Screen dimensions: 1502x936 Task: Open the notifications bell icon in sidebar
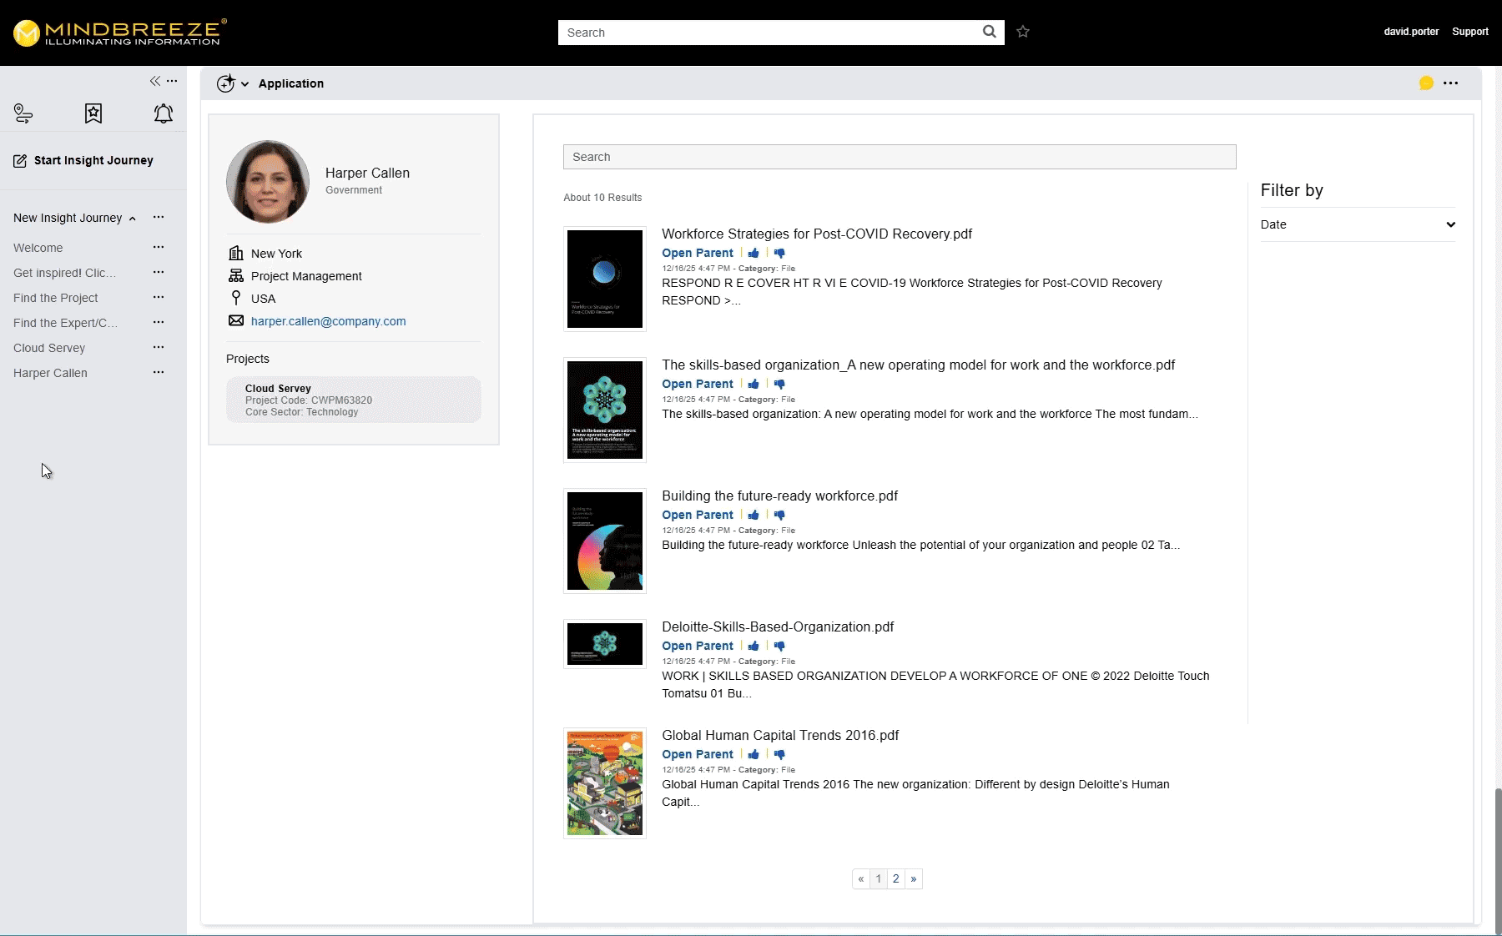click(164, 113)
